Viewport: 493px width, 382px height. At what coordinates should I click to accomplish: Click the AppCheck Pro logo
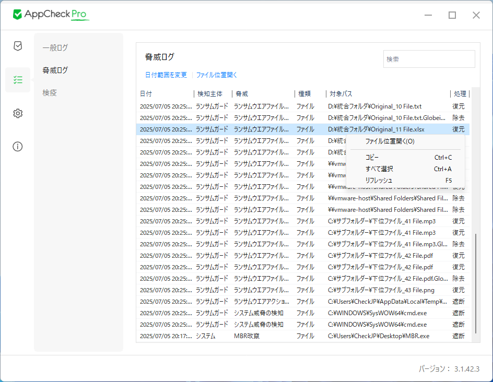51,15
